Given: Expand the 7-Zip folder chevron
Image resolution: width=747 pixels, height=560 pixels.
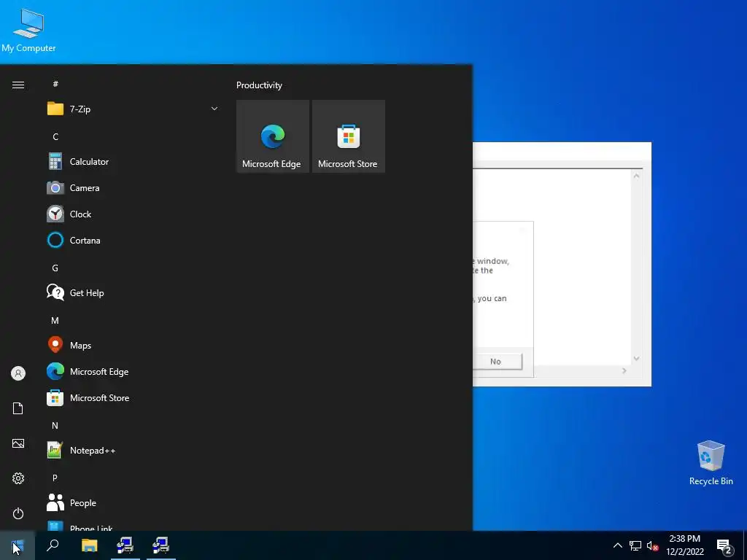Looking at the screenshot, I should coord(214,109).
